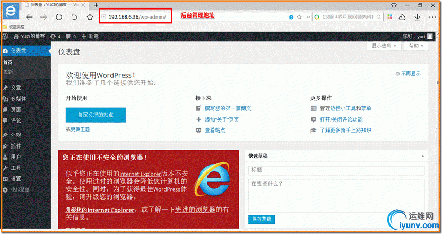Viewport: 442px width, 234px height.
Task: Click 添加"关于"页面 link
Action: (222, 119)
